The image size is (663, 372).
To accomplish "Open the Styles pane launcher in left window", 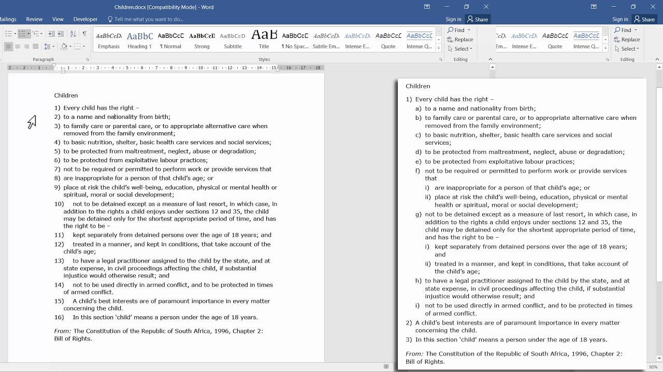I will (441, 59).
